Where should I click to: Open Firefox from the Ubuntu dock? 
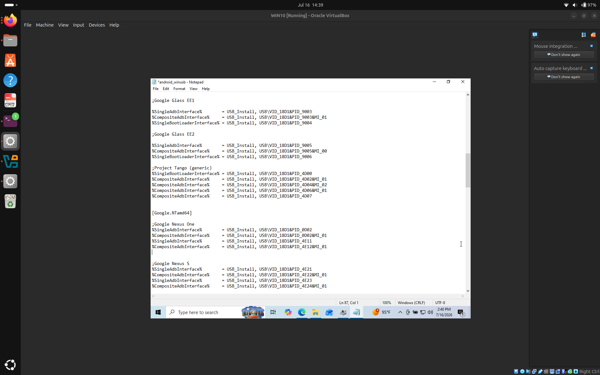click(10, 21)
